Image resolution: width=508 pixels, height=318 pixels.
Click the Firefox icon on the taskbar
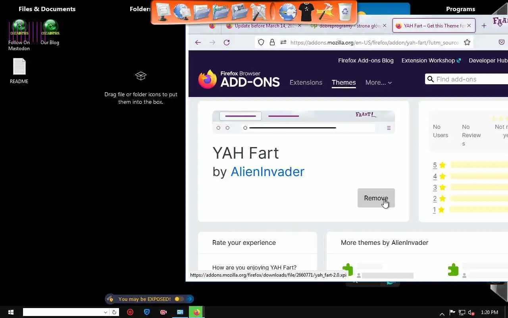tap(196, 312)
